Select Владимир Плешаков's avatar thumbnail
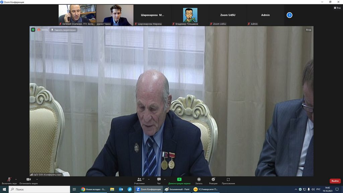 pos(190,15)
